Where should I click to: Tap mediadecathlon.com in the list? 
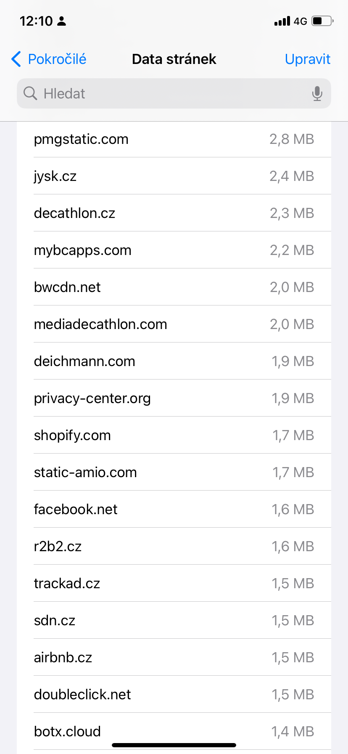coord(174,324)
